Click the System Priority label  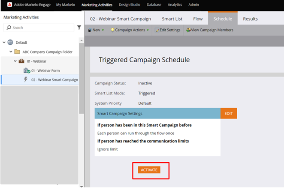108,103
